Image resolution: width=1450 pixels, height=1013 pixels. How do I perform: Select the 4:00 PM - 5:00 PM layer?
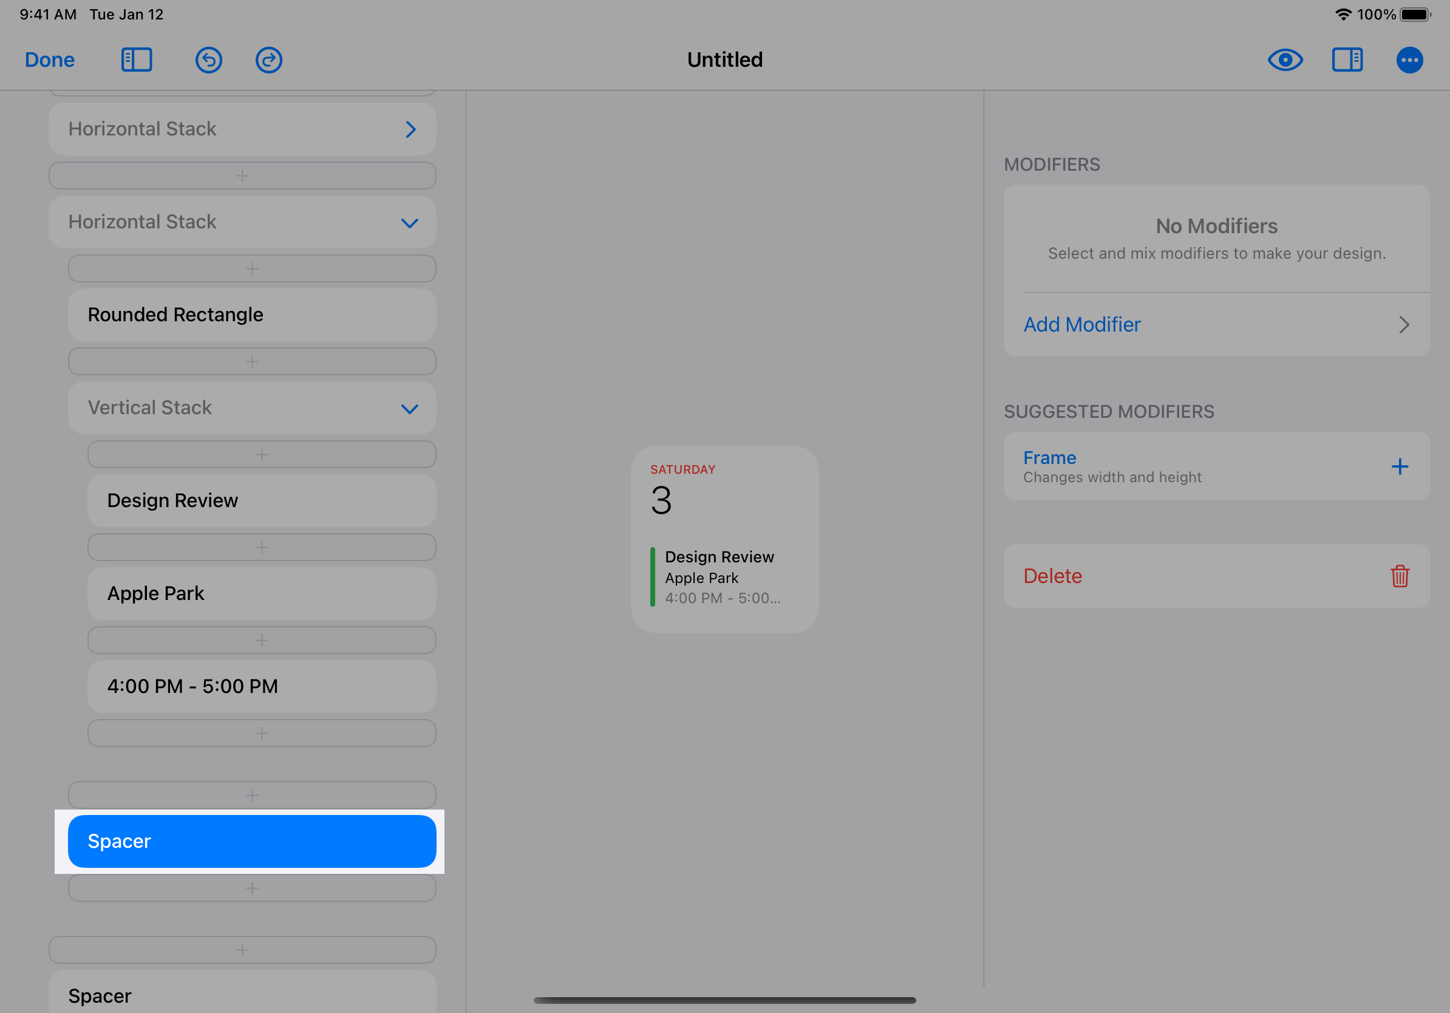click(262, 686)
